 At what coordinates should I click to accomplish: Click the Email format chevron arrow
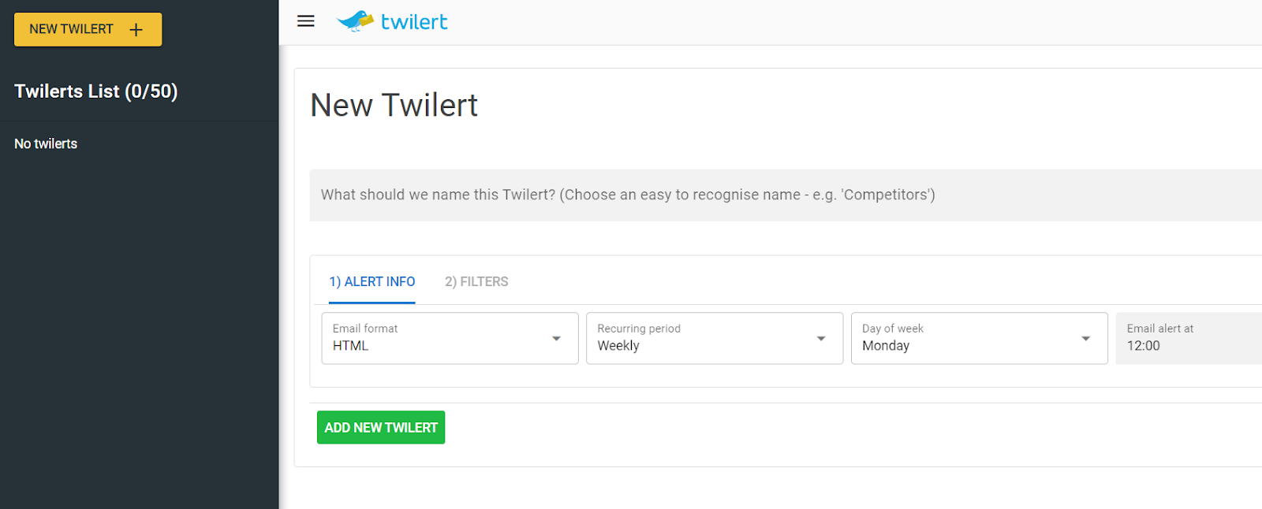point(556,338)
